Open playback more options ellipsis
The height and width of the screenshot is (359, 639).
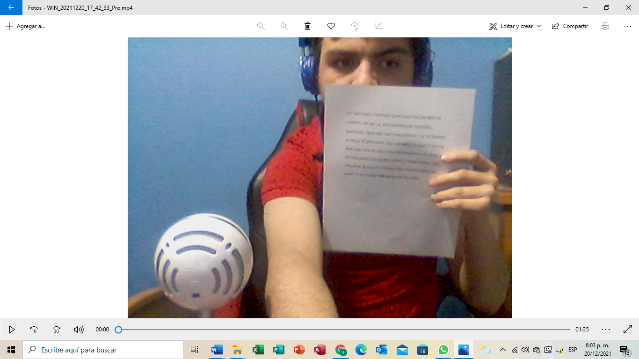point(606,330)
